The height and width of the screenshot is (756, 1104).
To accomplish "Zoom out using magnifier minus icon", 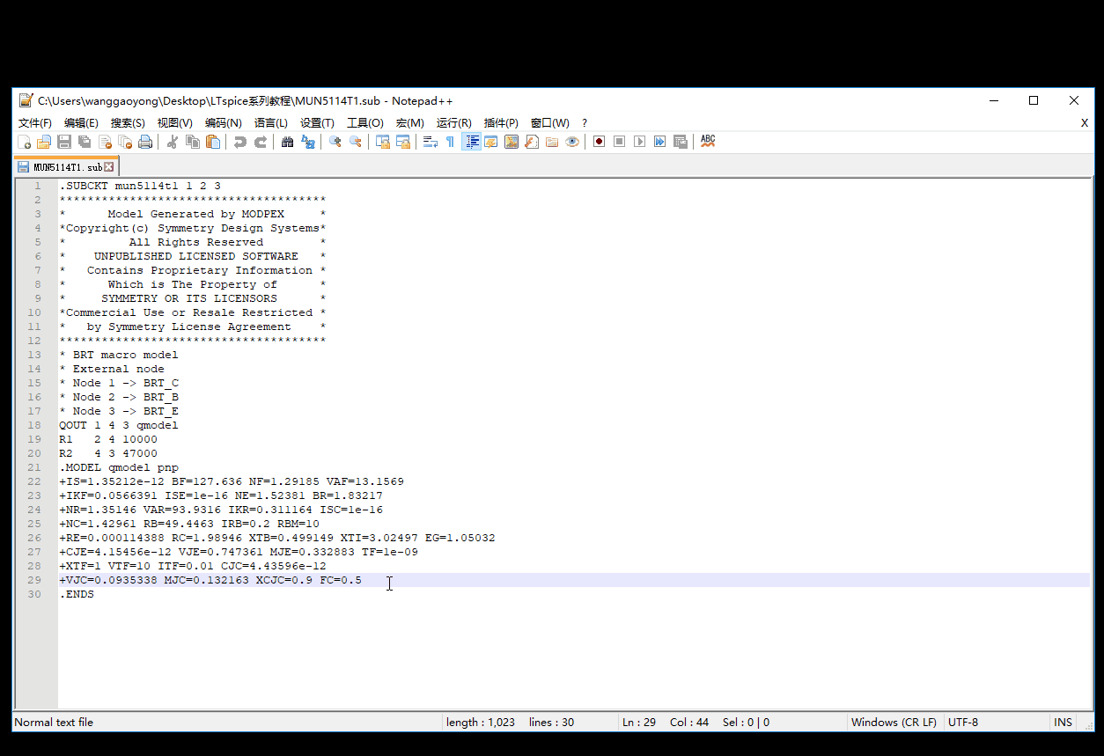I will point(356,142).
